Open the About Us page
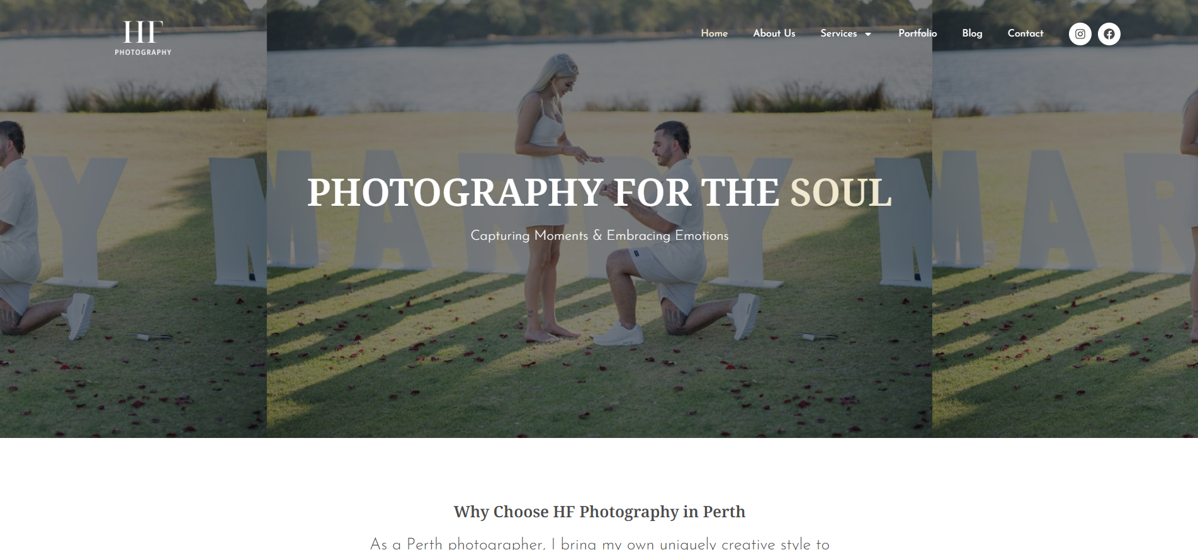 coord(774,33)
